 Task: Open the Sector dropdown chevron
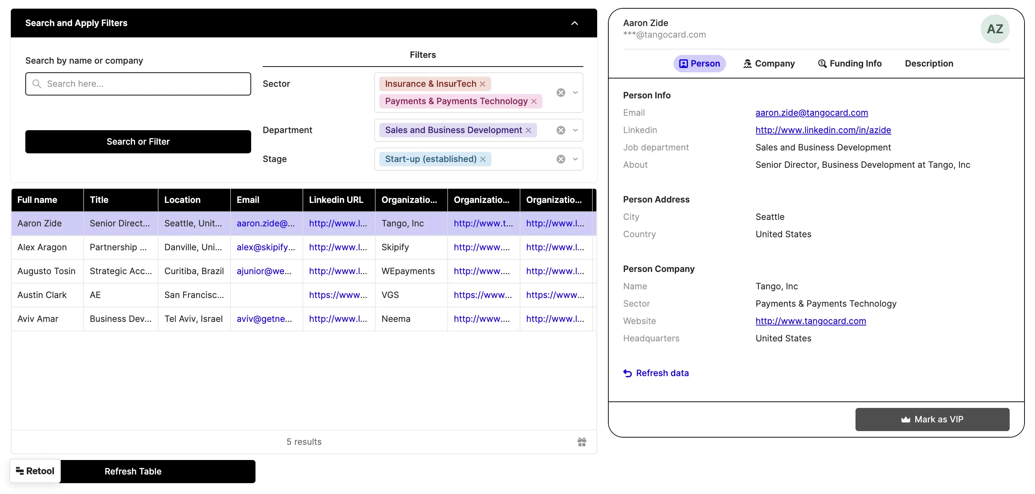pos(575,93)
